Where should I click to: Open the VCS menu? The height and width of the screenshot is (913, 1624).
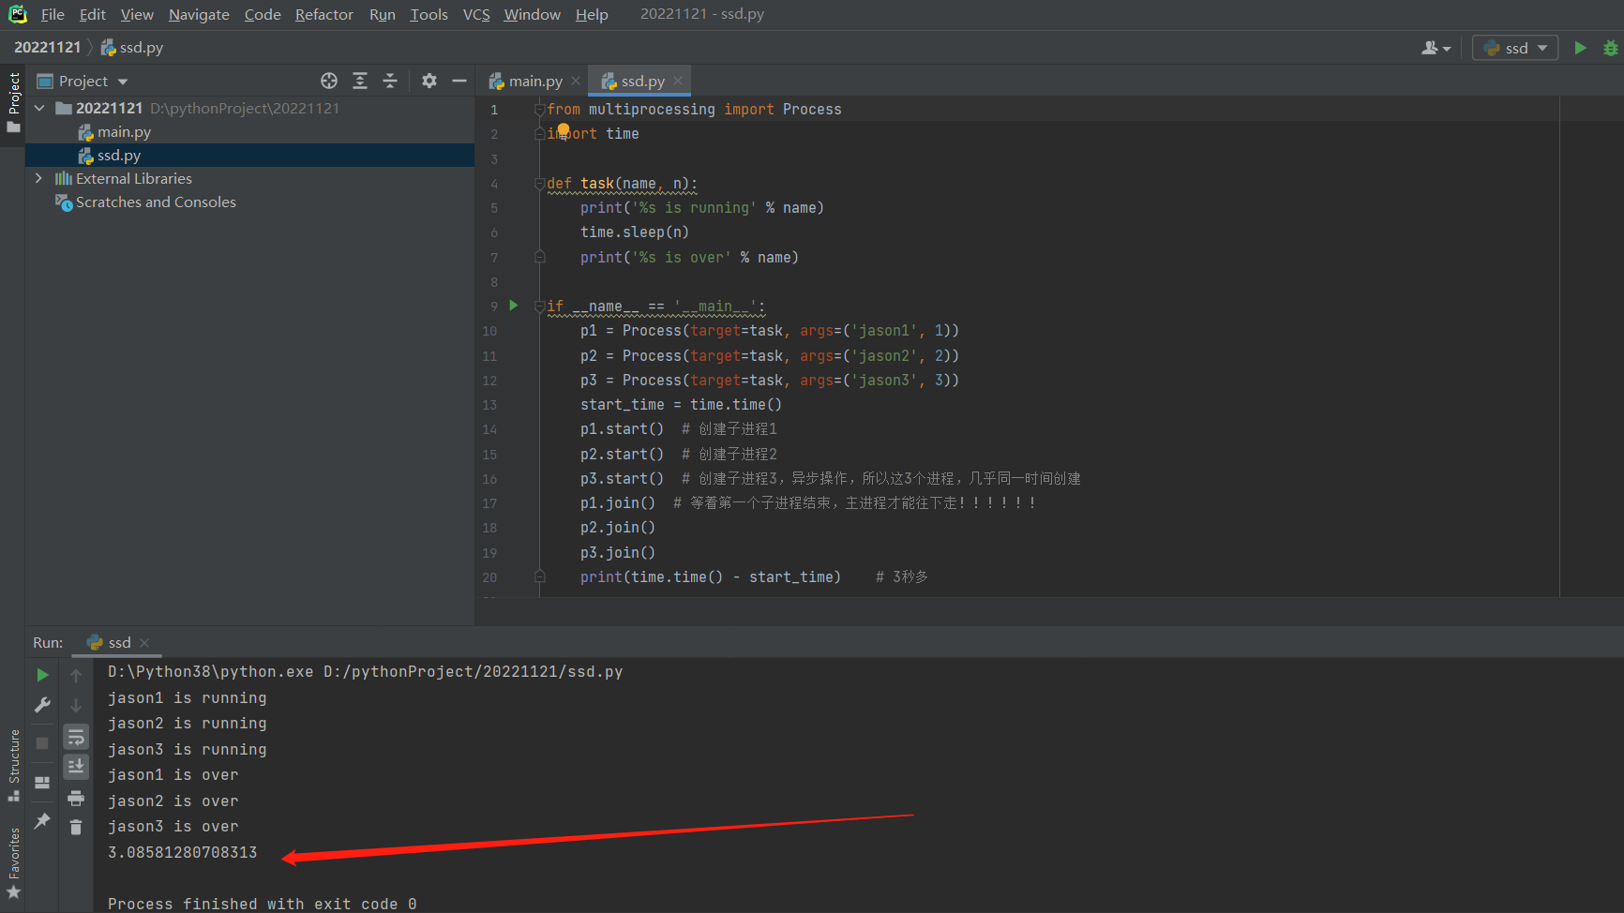476,15
